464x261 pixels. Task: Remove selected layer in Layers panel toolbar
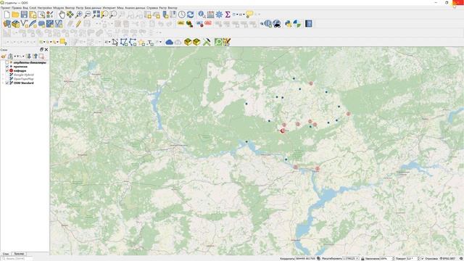point(41,56)
